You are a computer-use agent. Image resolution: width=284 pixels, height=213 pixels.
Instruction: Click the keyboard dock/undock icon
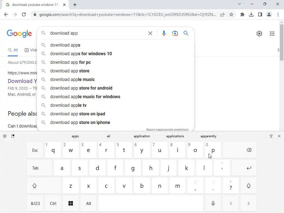click(x=271, y=136)
